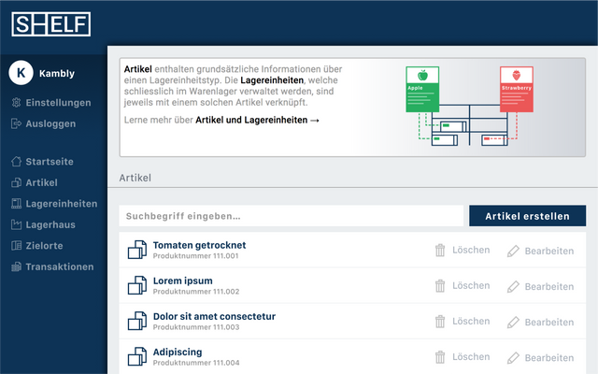Click text Produktnummer 111.001
598x374 pixels.
pyautogui.click(x=195, y=256)
